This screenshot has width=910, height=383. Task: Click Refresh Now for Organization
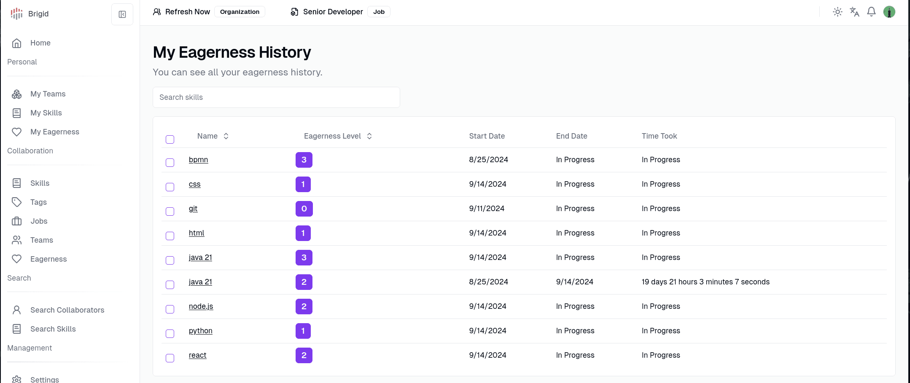[187, 11]
